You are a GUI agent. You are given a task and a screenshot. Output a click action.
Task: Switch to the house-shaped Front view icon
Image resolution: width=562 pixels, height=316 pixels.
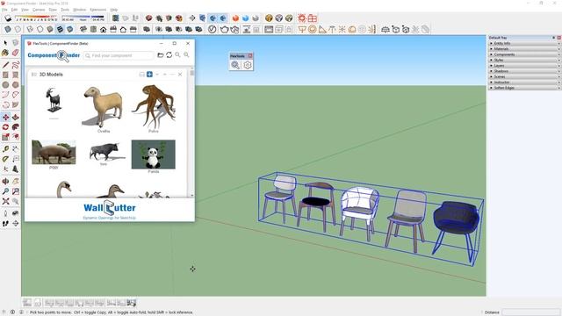tap(104, 29)
